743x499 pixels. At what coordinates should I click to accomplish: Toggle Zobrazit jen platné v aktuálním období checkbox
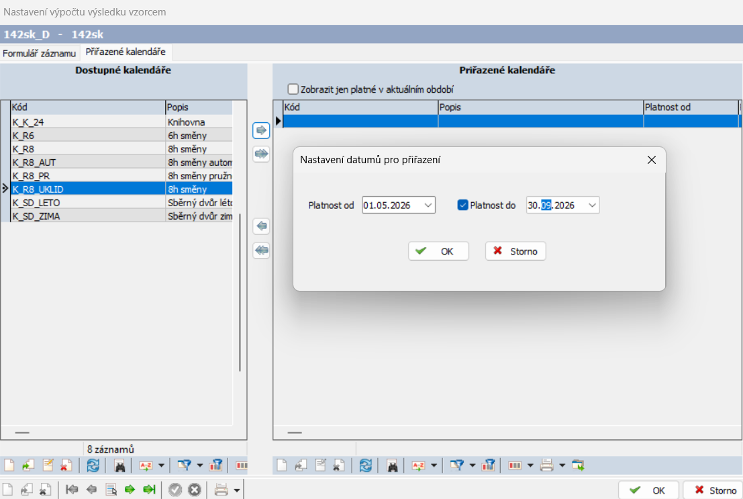point(293,89)
